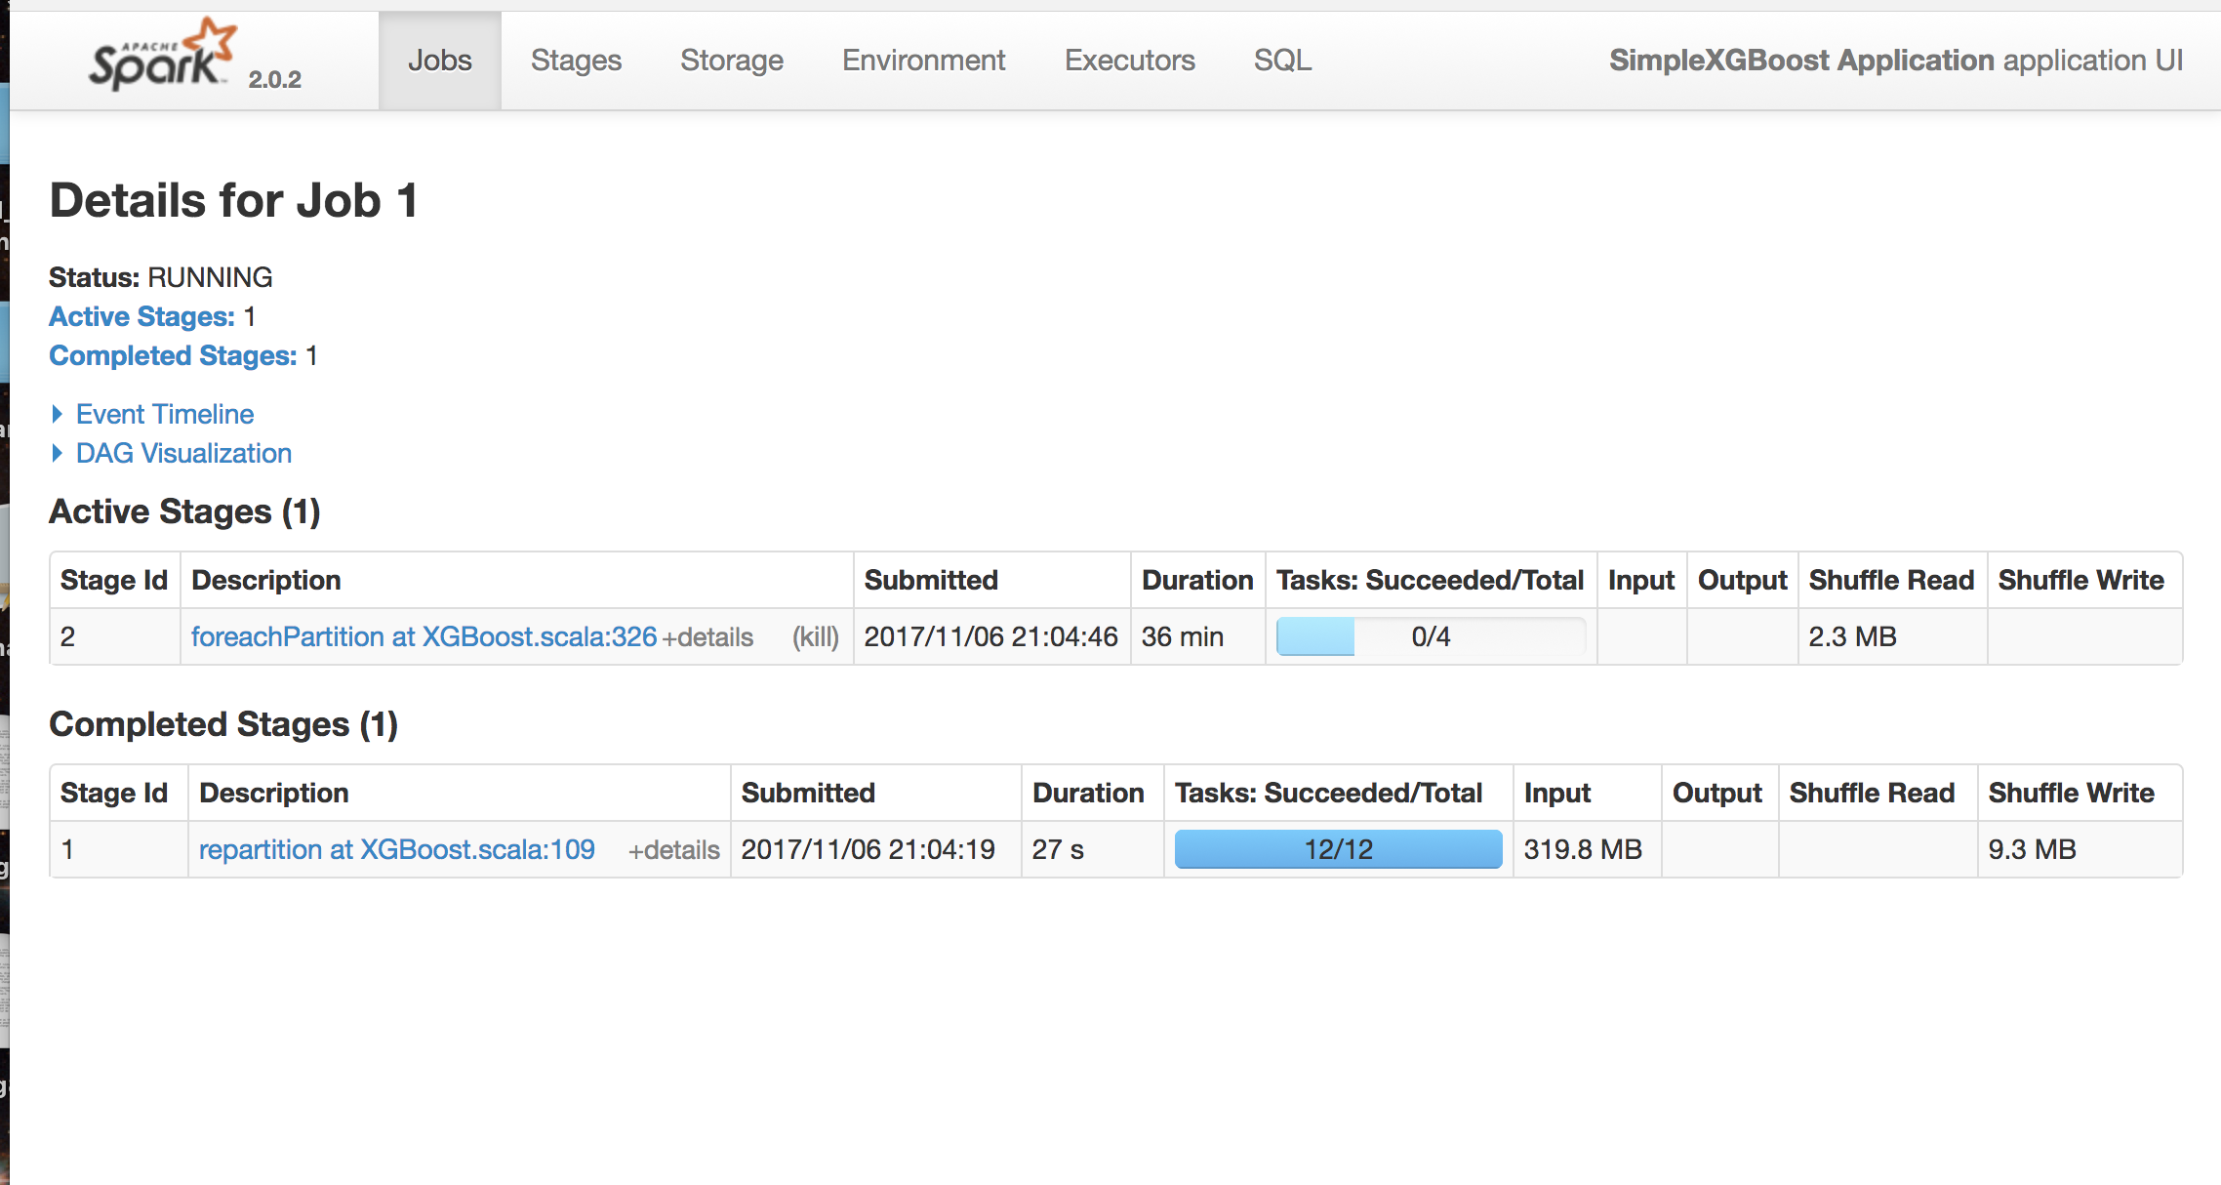Screen dimensions: 2221x1185
Task: Open the SQL tab
Action: pyautogui.click(x=1282, y=60)
